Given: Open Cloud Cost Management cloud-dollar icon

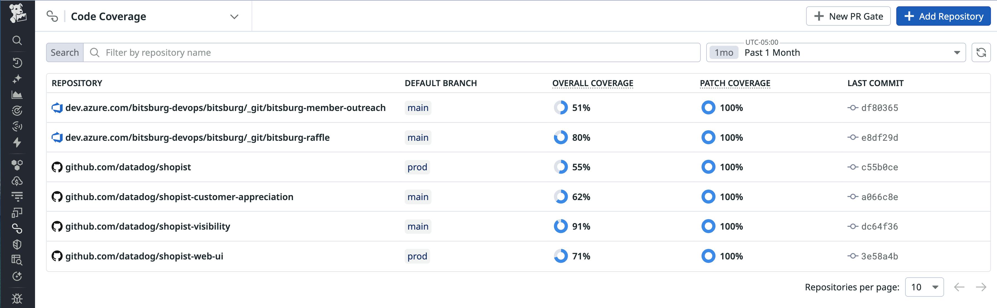Looking at the screenshot, I should pyautogui.click(x=17, y=180).
